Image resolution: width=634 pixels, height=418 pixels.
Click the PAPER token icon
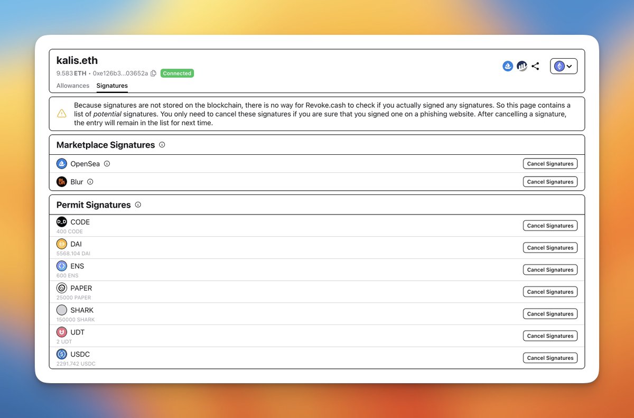[62, 288]
